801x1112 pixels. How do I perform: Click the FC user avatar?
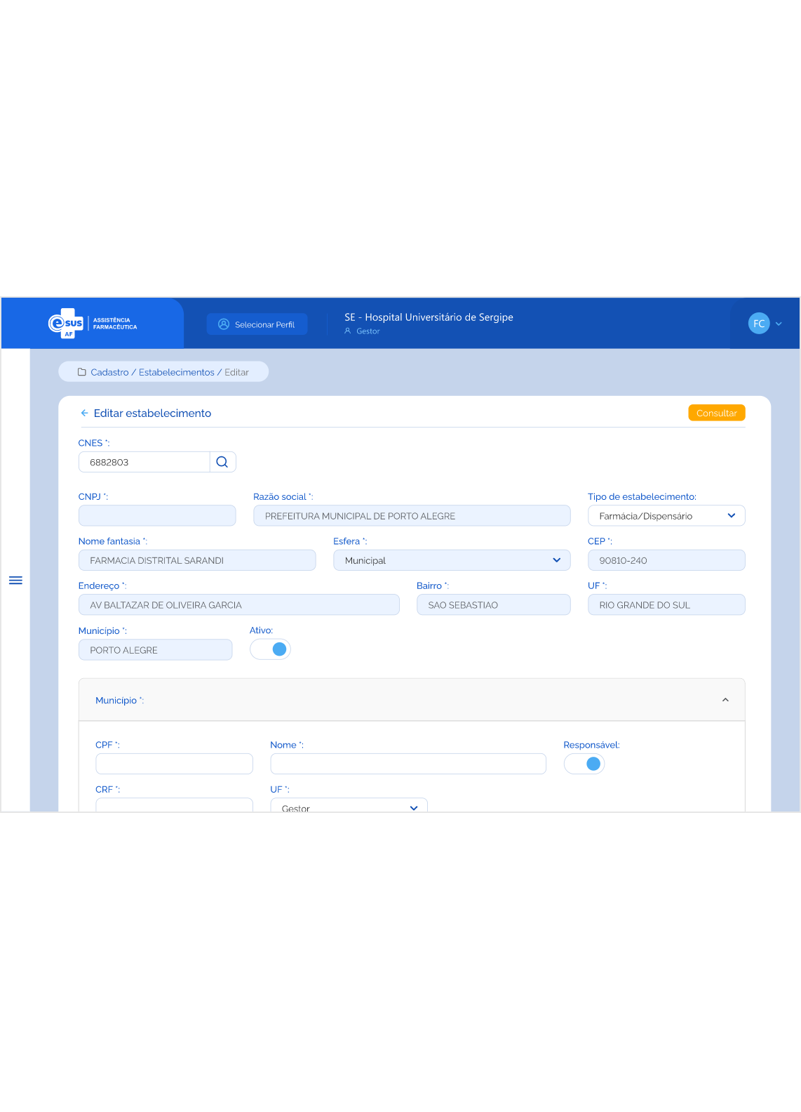pyautogui.click(x=758, y=324)
